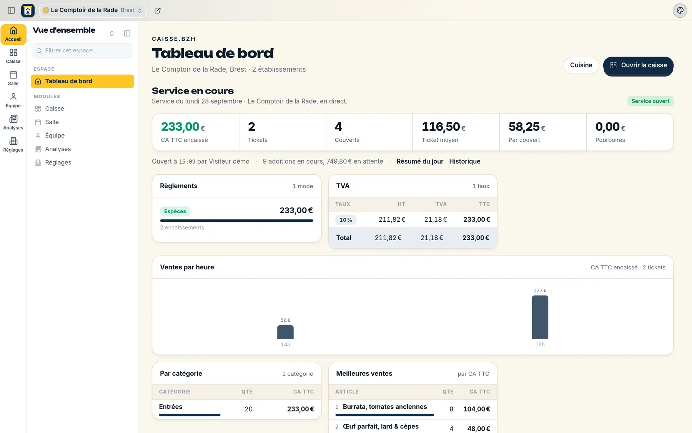Screen dimensions: 692x433
Task: Open the Historique link
Action: pos(465,161)
